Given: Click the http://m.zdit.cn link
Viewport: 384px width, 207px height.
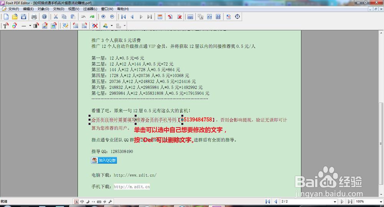Looking at the screenshot, I should tap(132, 187).
